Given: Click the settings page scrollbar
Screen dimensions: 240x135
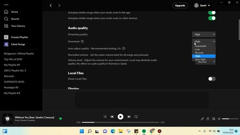Looking at the screenshot, I should 239,30.
